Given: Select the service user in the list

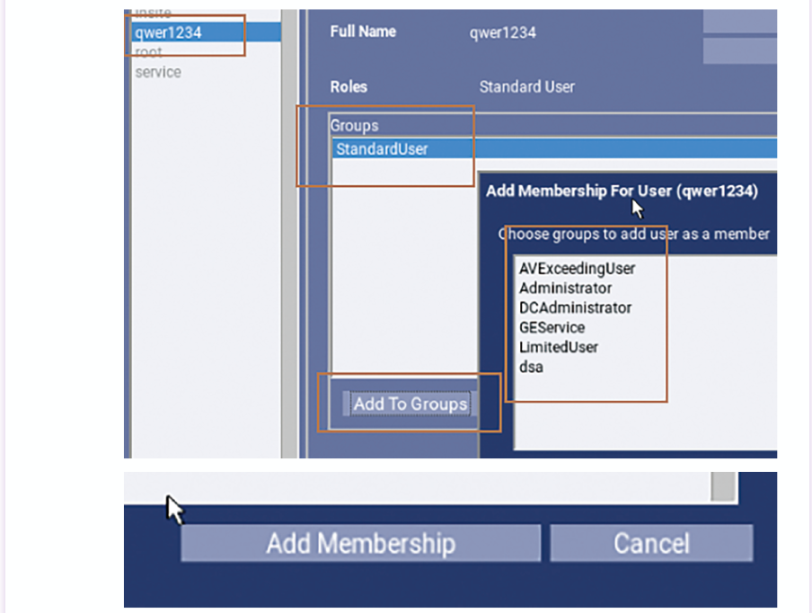Looking at the screenshot, I should point(158,72).
